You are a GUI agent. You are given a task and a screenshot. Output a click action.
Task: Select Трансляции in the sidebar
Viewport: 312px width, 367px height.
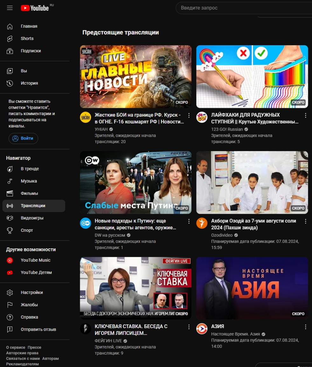coord(34,206)
